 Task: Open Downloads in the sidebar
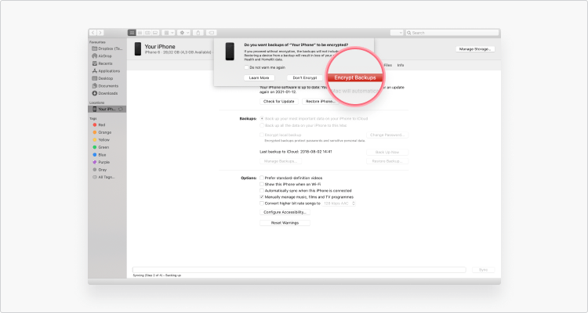point(105,94)
